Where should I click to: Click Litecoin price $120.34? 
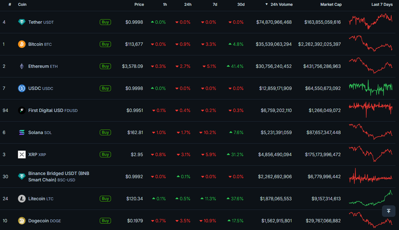click(135, 198)
